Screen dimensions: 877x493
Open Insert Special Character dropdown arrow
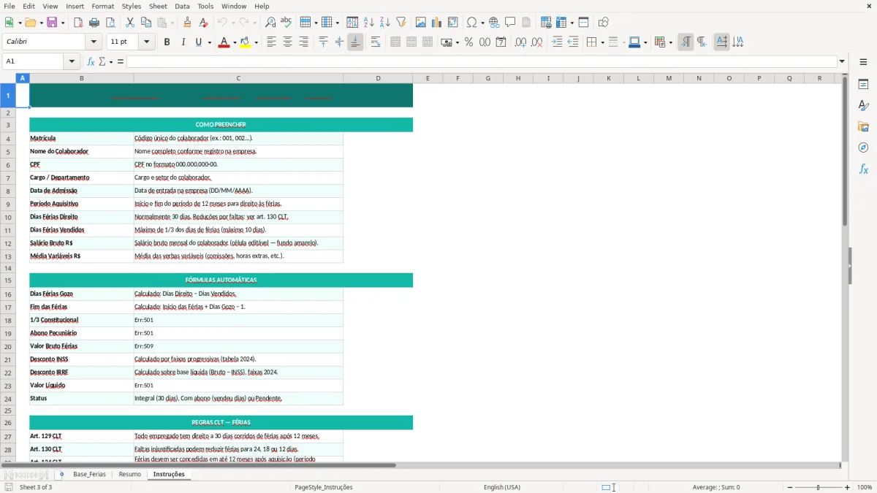482,23
